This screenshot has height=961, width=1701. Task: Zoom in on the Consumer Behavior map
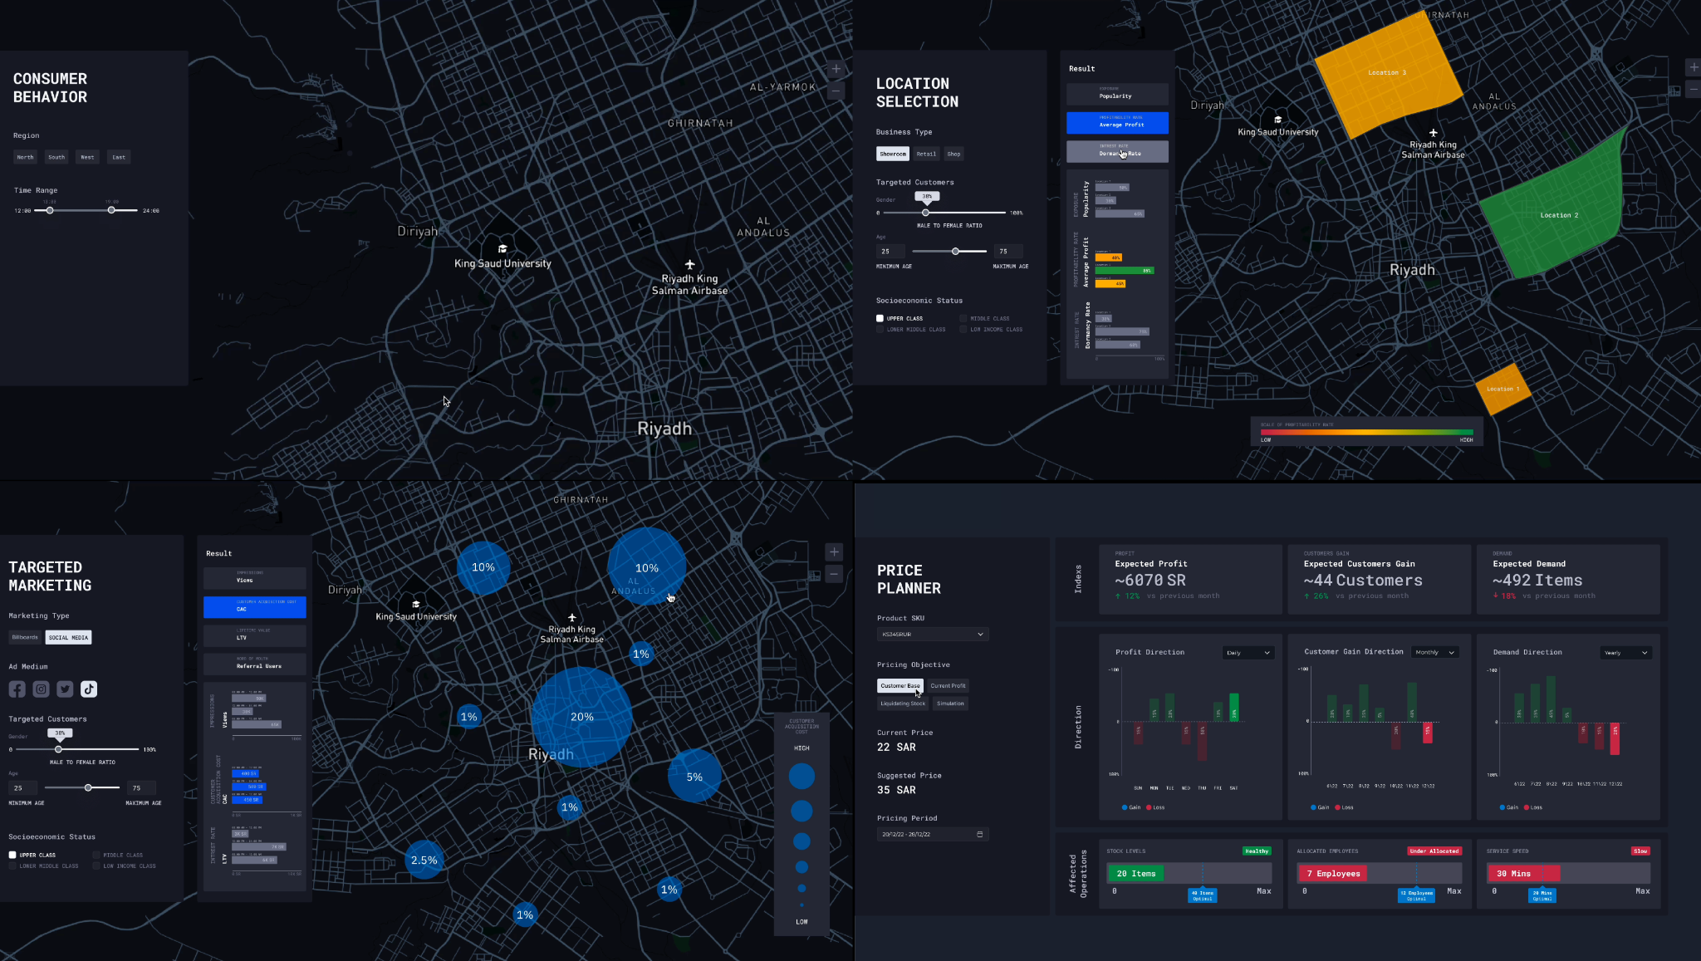836,69
